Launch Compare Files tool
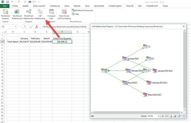Image resolution: width=191 pixels, height=123 pixels. tap(51, 14)
